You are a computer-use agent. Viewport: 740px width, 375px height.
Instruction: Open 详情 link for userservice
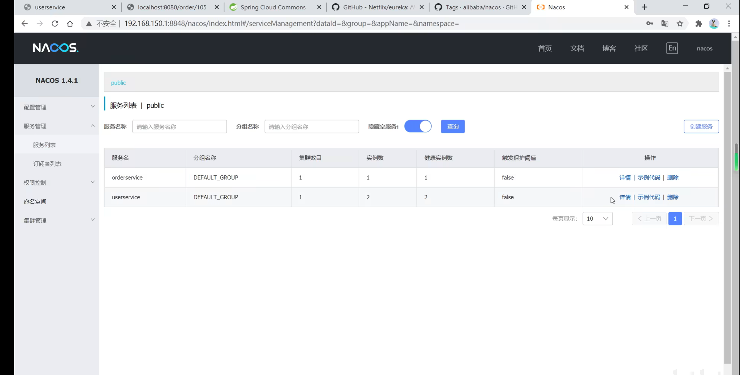[x=625, y=197]
